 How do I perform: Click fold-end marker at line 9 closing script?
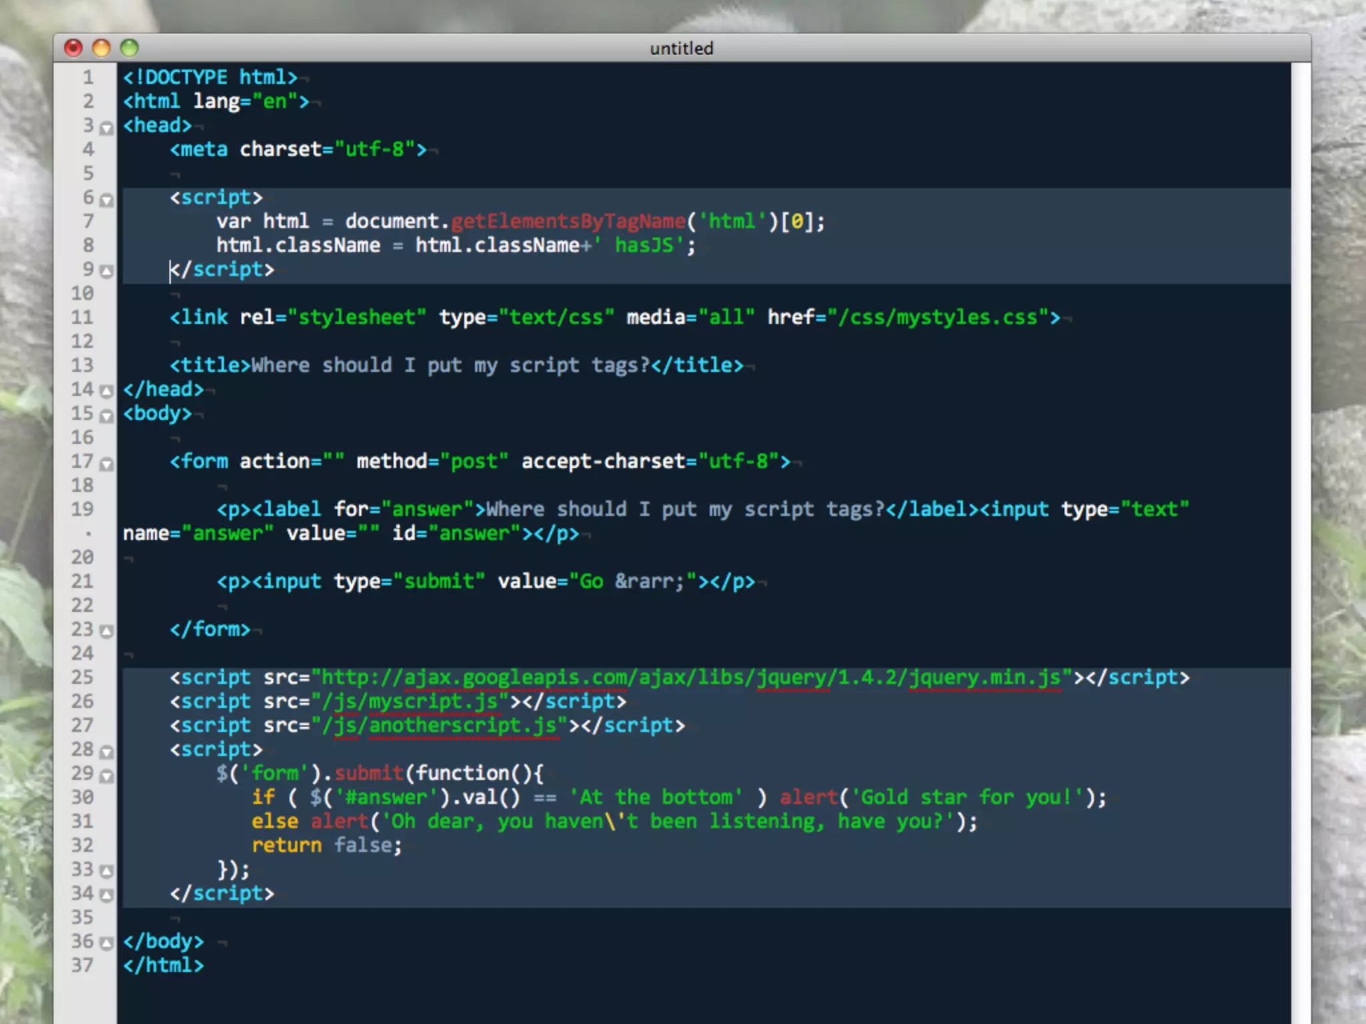pos(106,271)
